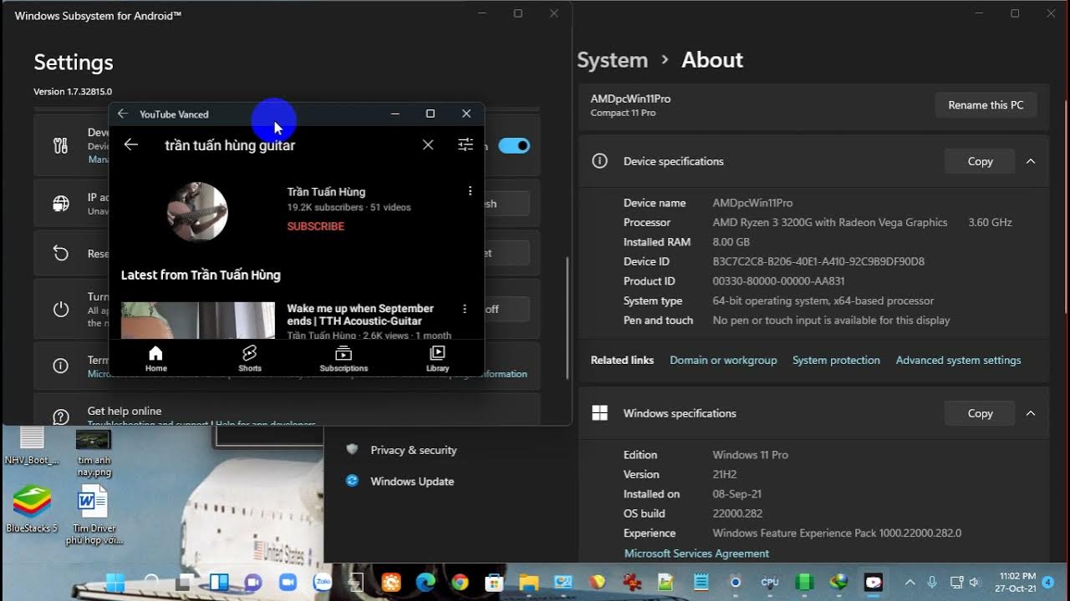The height and width of the screenshot is (601, 1070).
Task: Open more options for Wake me up video
Action: pos(465,309)
